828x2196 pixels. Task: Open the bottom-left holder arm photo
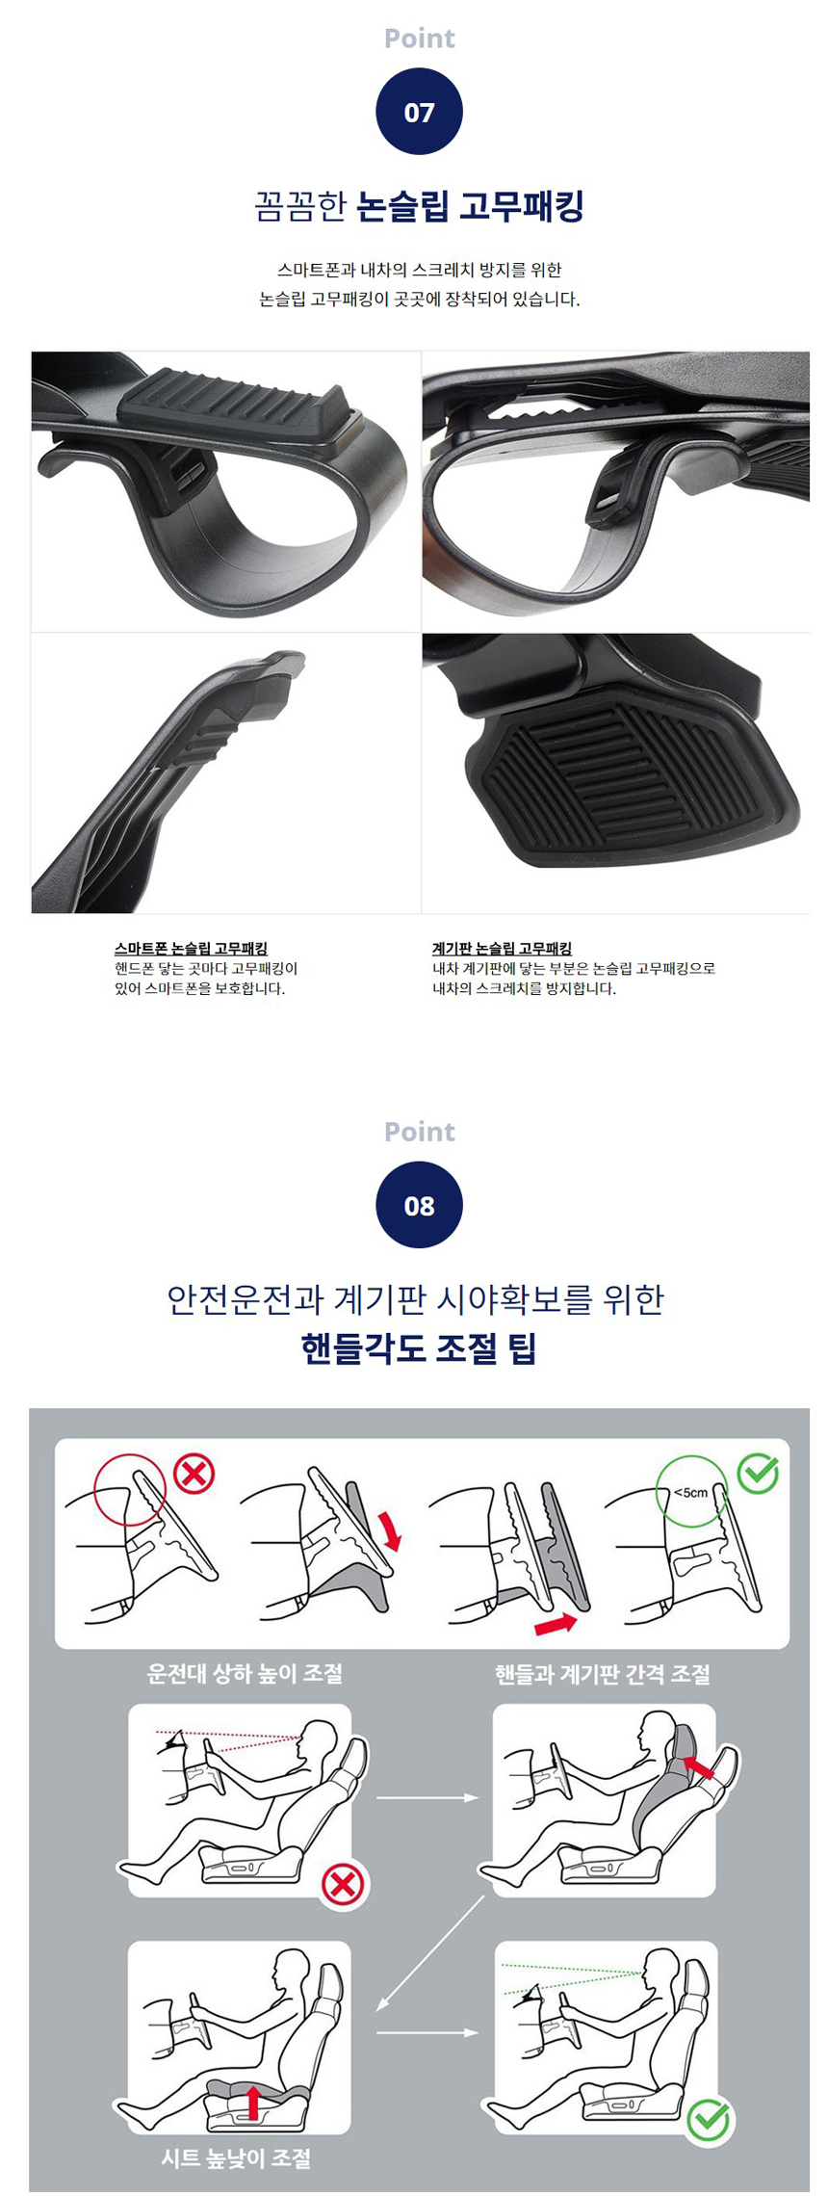pos(225,773)
